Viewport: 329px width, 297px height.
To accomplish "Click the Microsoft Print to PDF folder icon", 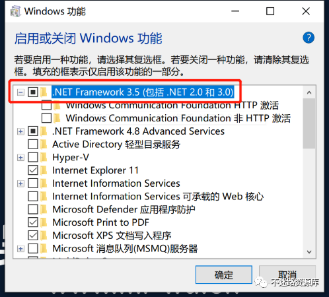I will [x=44, y=222].
